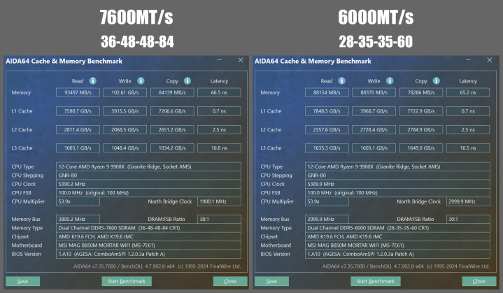Select L3 Cache Latency value 10.5 ns

[x=468, y=148]
